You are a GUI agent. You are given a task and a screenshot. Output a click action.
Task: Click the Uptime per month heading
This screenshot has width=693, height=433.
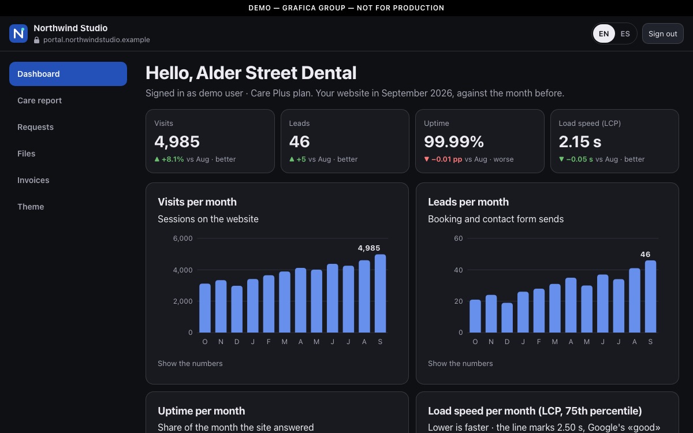202,411
